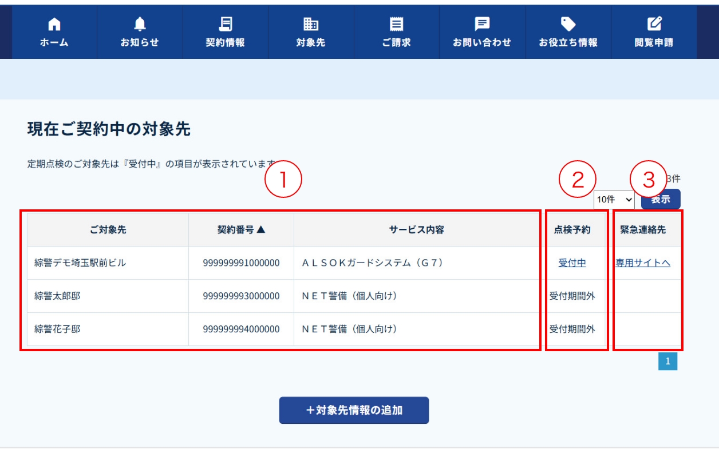Click the サービス内容 column header
The width and height of the screenshot is (719, 449).
pyautogui.click(x=417, y=230)
